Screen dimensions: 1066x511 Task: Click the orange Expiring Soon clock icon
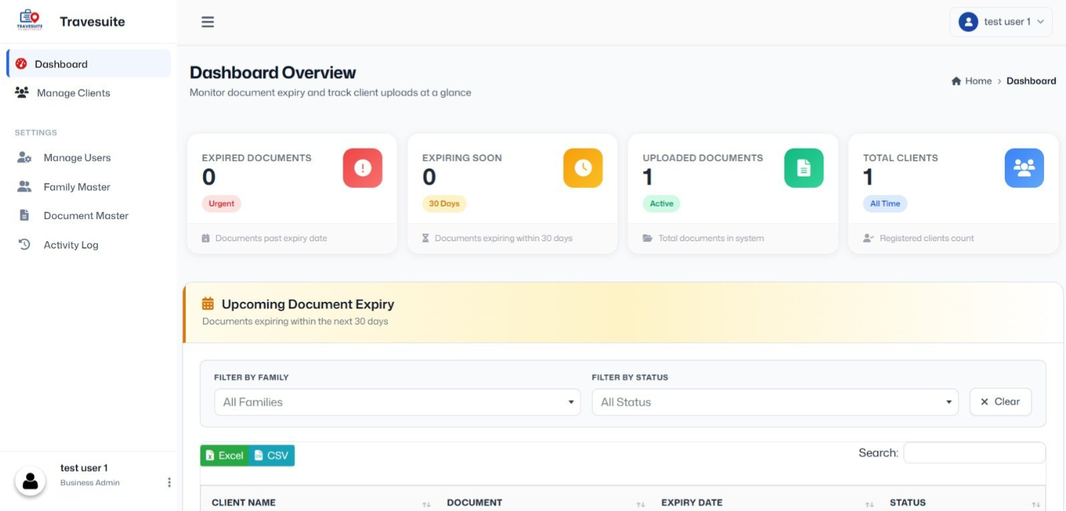pos(583,168)
